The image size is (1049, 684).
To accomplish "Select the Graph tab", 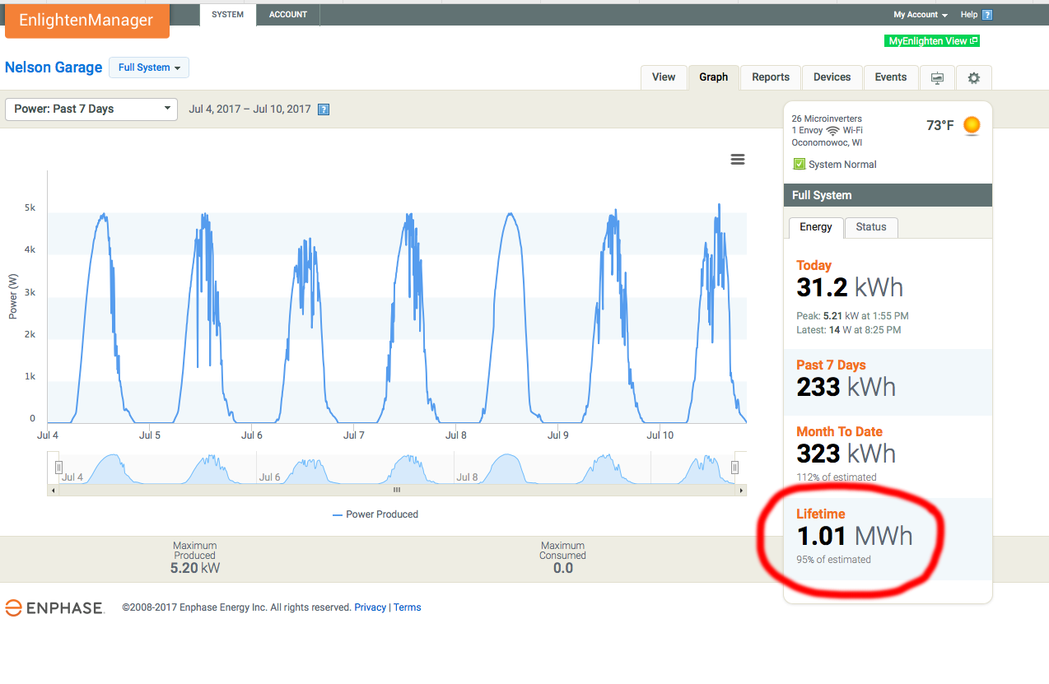I will [x=714, y=77].
